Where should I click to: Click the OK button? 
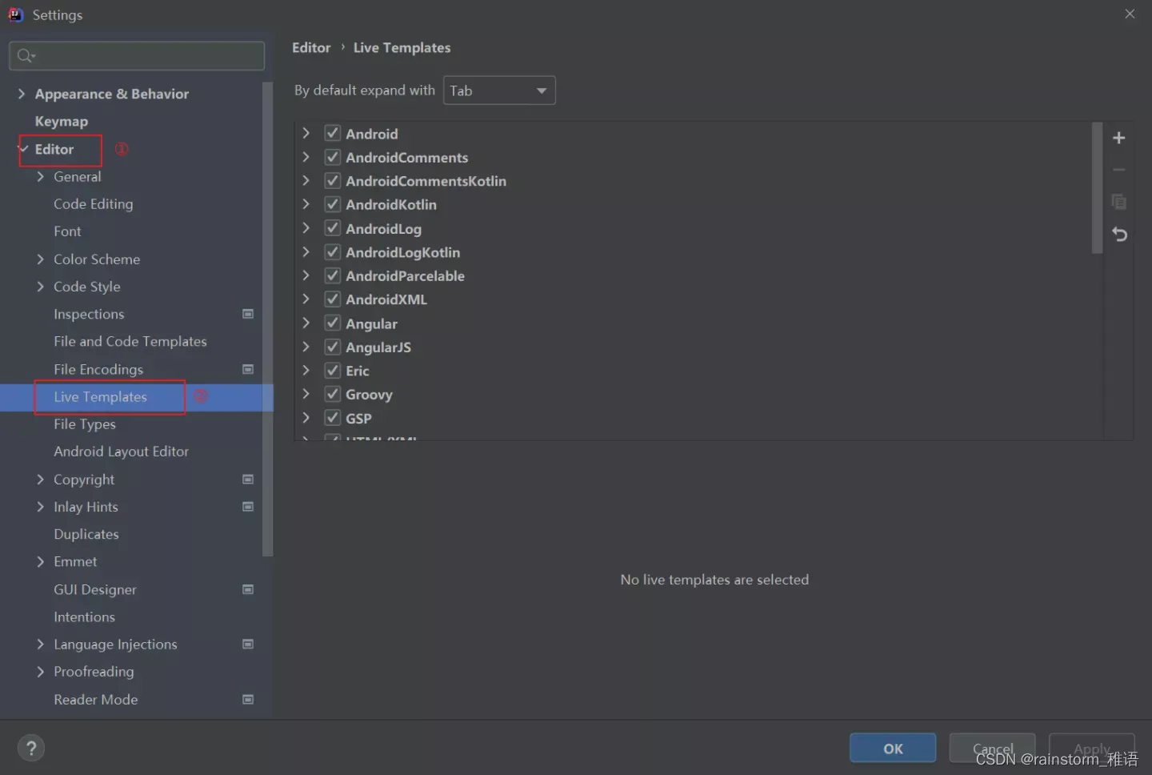(x=893, y=749)
